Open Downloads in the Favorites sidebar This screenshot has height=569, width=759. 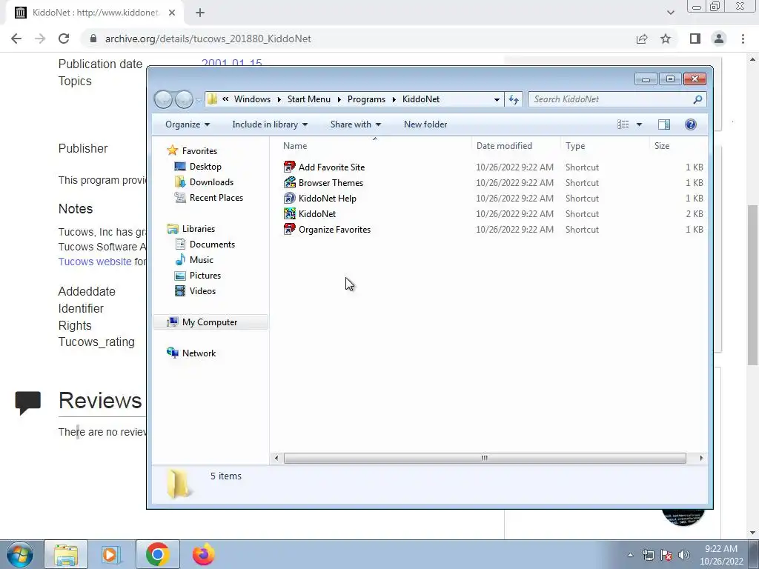click(211, 182)
